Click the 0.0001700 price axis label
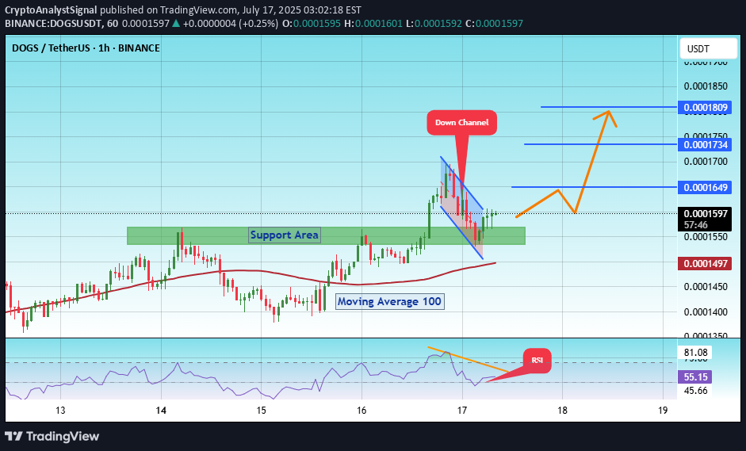The height and width of the screenshot is (451, 746). [706, 162]
